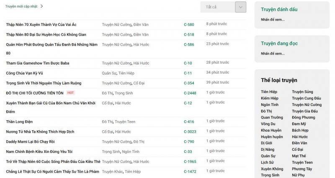Select Ngôn Tình genre in sidebar
The width and height of the screenshot is (335, 178).
[270, 105]
